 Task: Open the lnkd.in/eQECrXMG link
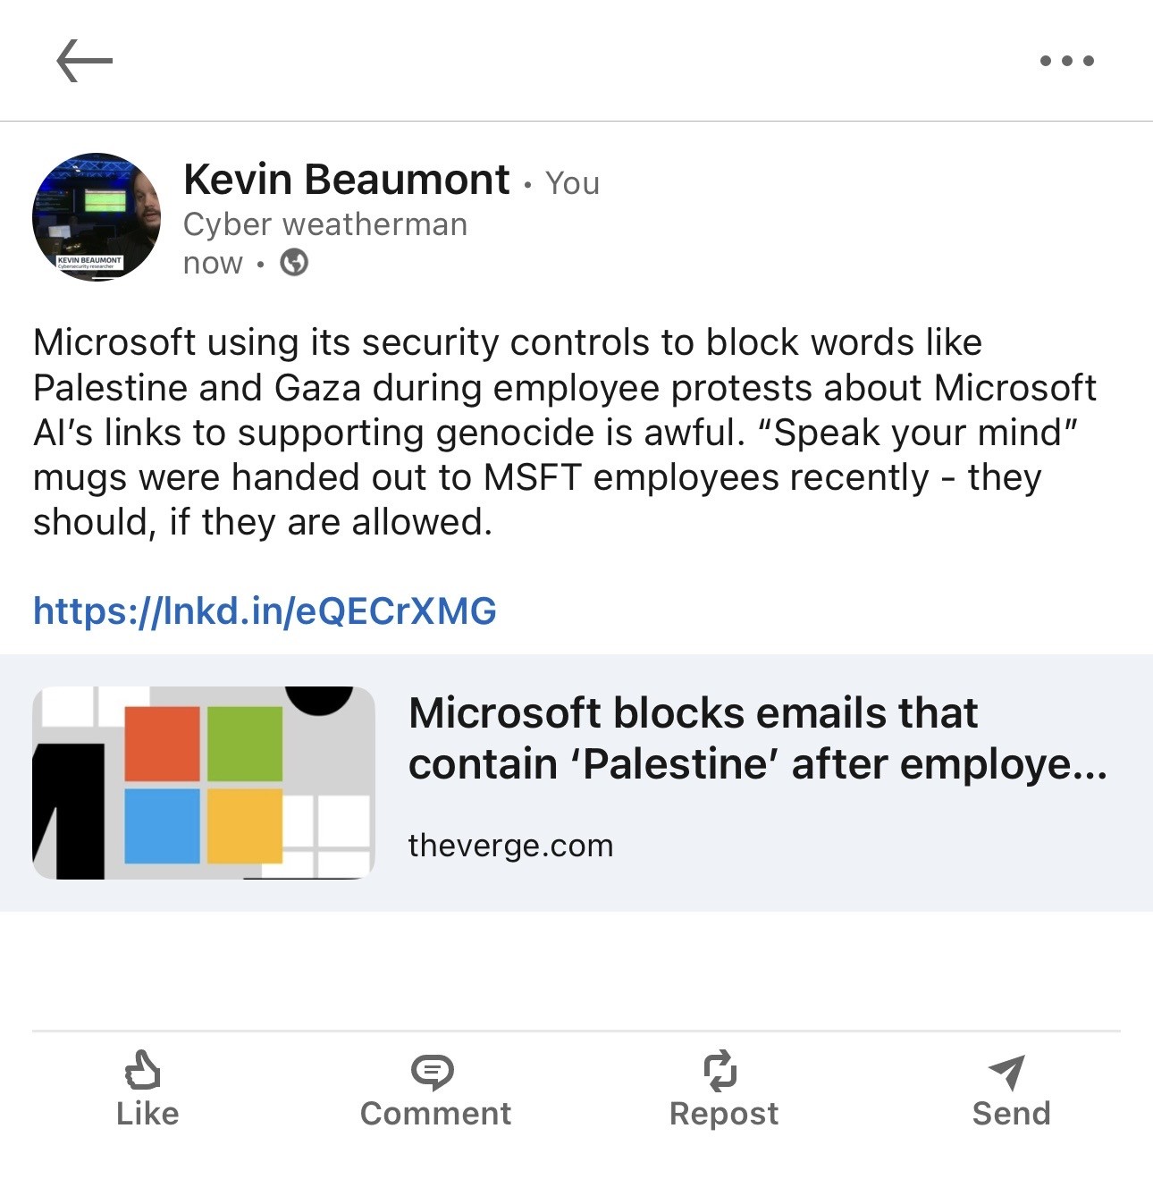tap(265, 611)
